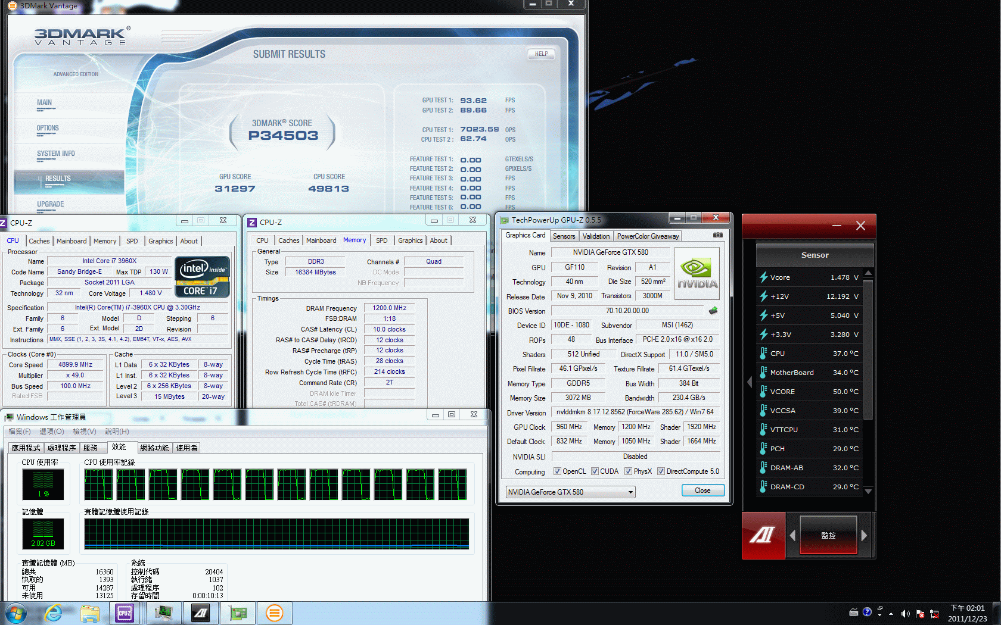Switch to Sensors tab in GPU-Z

(564, 236)
